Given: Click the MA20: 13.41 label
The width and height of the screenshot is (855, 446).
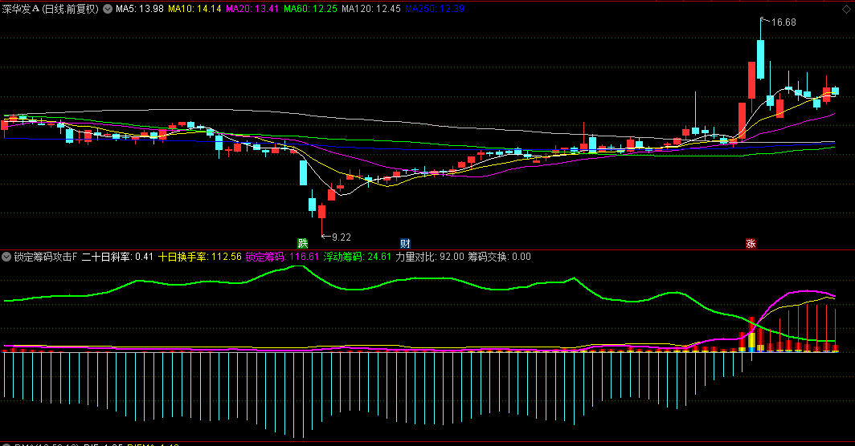Looking at the screenshot, I should tap(252, 9).
